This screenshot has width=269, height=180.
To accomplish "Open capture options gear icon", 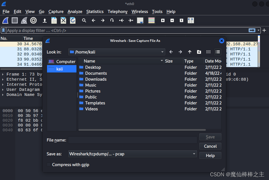I will pyautogui.click(x=33, y=20).
